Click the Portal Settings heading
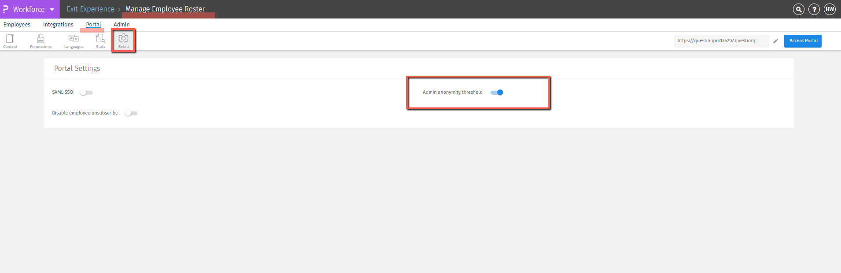The height and width of the screenshot is (273, 841). pyautogui.click(x=77, y=69)
